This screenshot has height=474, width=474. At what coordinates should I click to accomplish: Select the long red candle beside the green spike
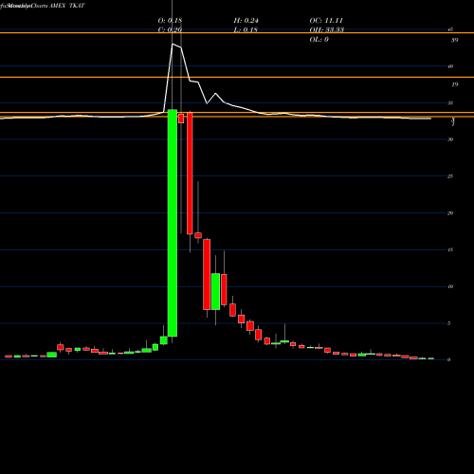(x=190, y=173)
